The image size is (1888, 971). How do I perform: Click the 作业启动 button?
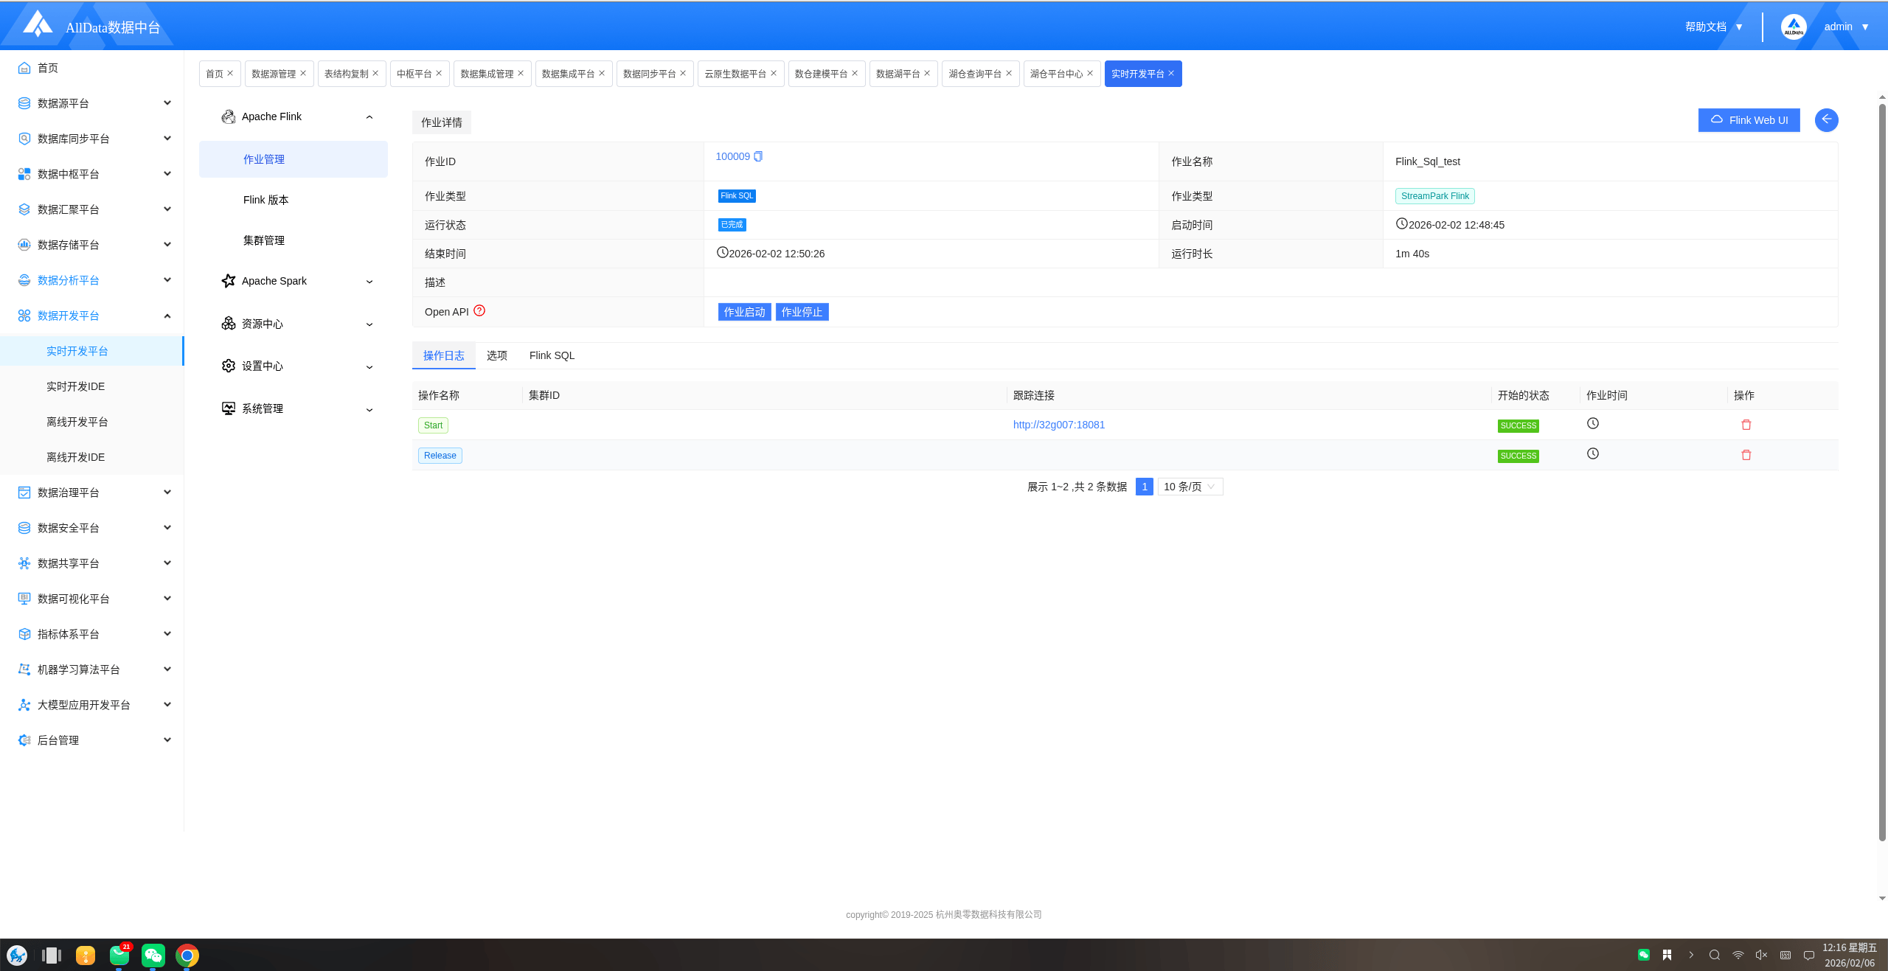pos(744,312)
